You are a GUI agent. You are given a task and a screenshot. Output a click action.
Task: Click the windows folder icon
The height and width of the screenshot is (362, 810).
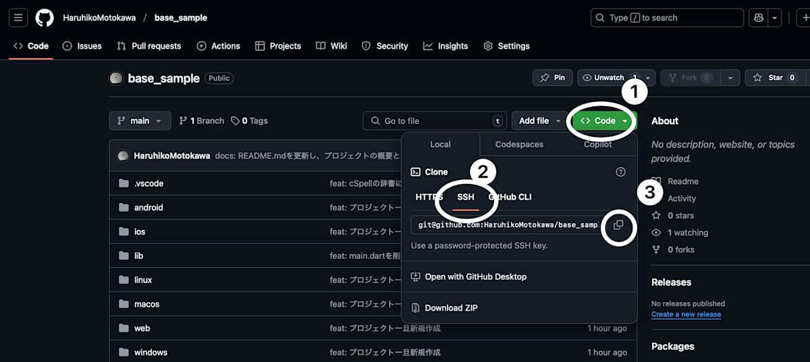click(124, 353)
